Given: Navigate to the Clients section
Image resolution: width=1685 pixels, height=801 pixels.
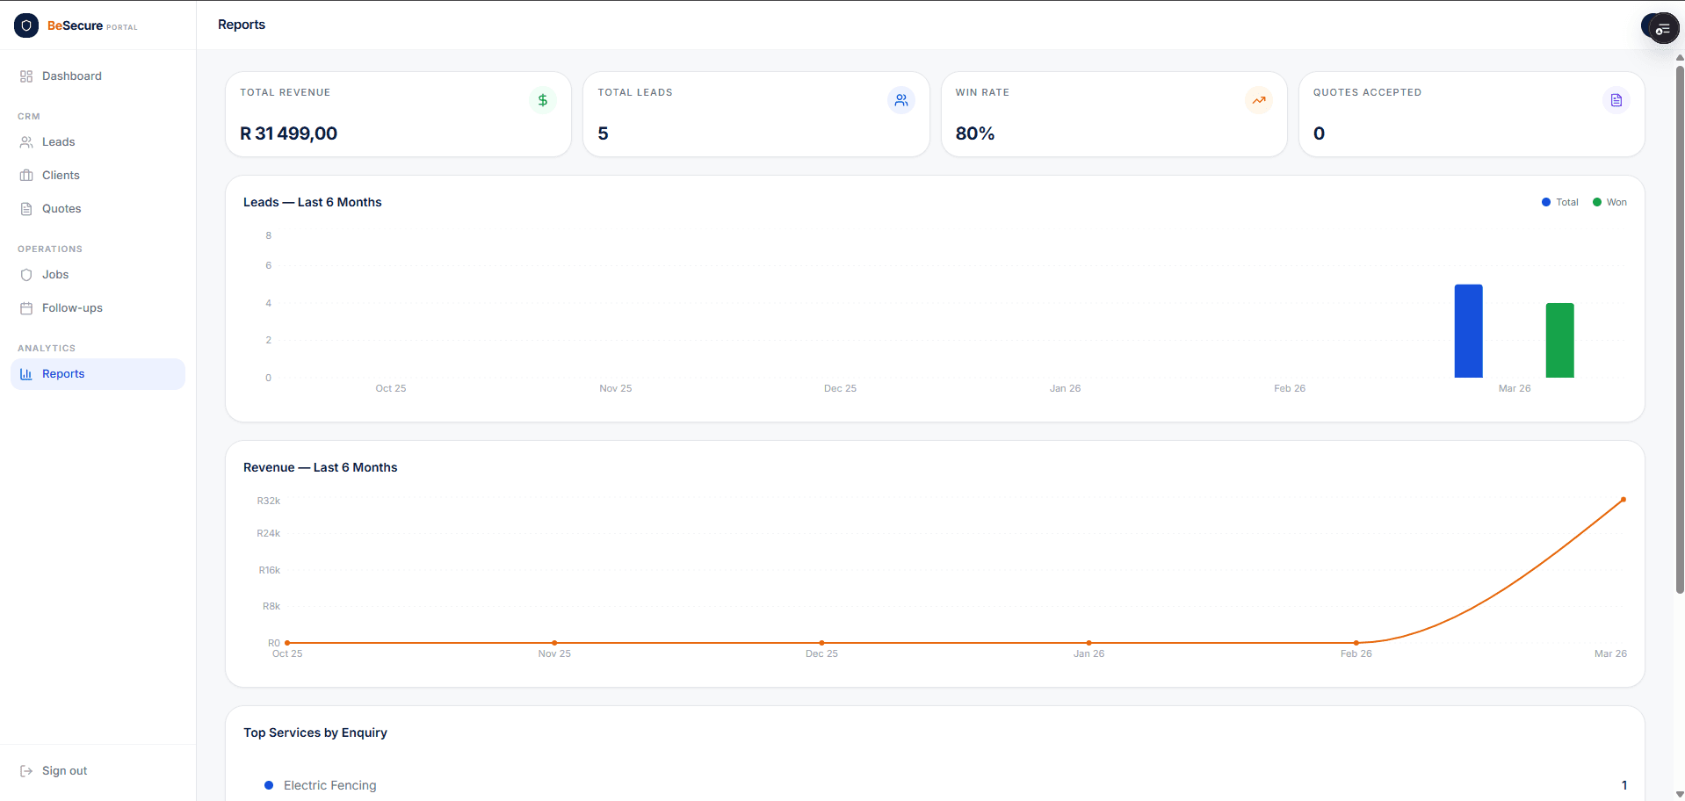Looking at the screenshot, I should (61, 175).
